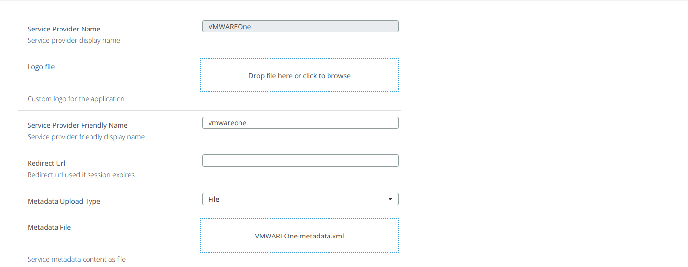Click the empty Redirect Url text box
The height and width of the screenshot is (267, 688).
tap(300, 161)
